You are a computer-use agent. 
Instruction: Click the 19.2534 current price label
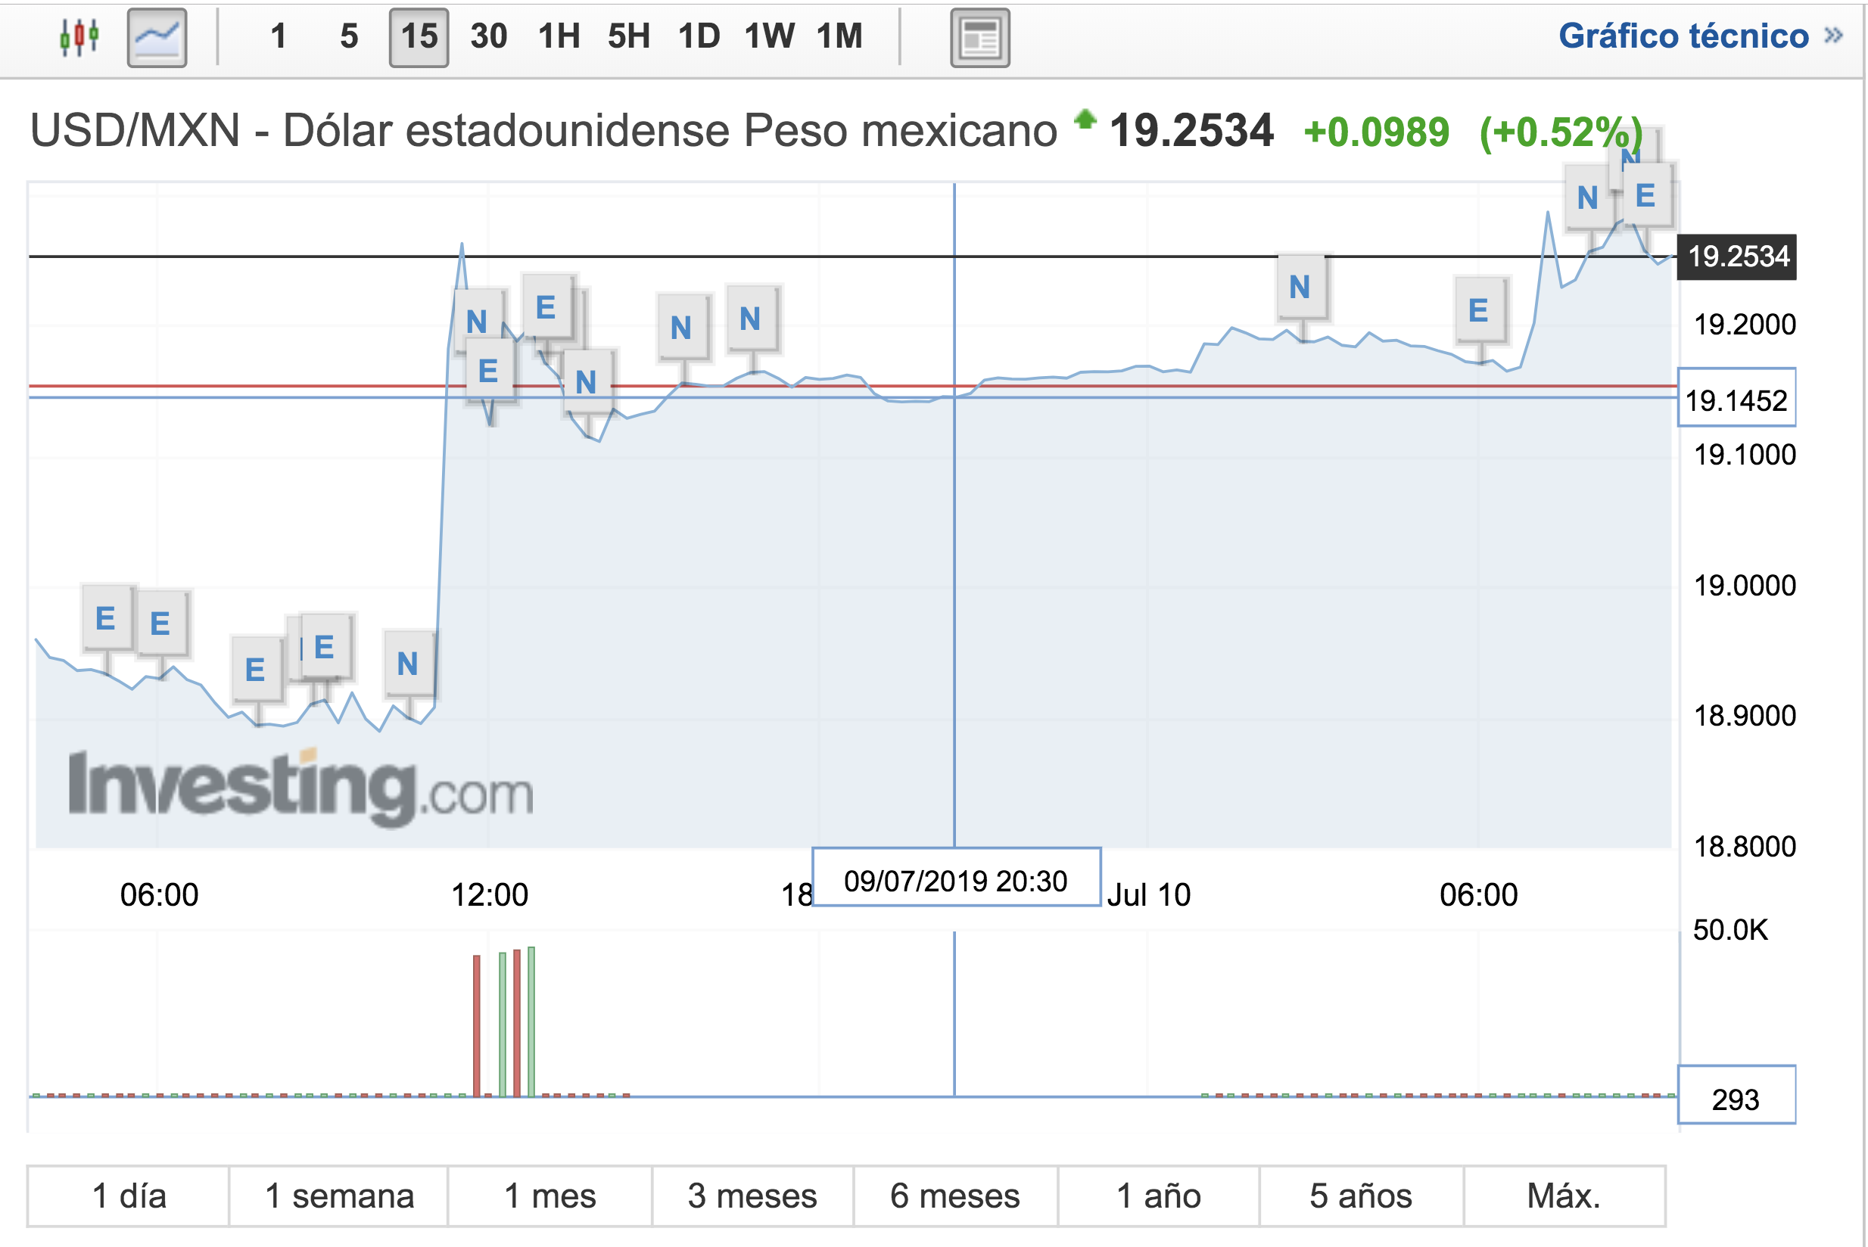(x=1737, y=257)
